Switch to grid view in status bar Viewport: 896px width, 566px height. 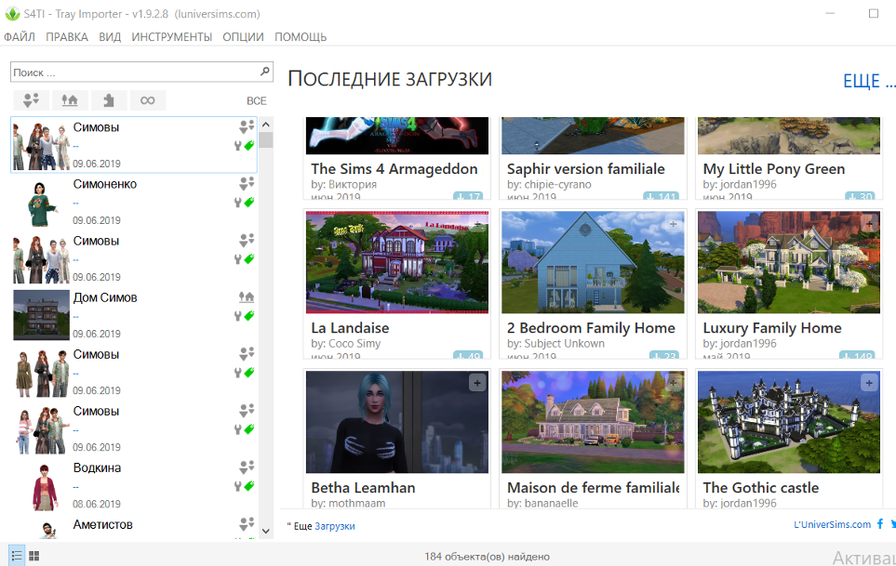(34, 556)
